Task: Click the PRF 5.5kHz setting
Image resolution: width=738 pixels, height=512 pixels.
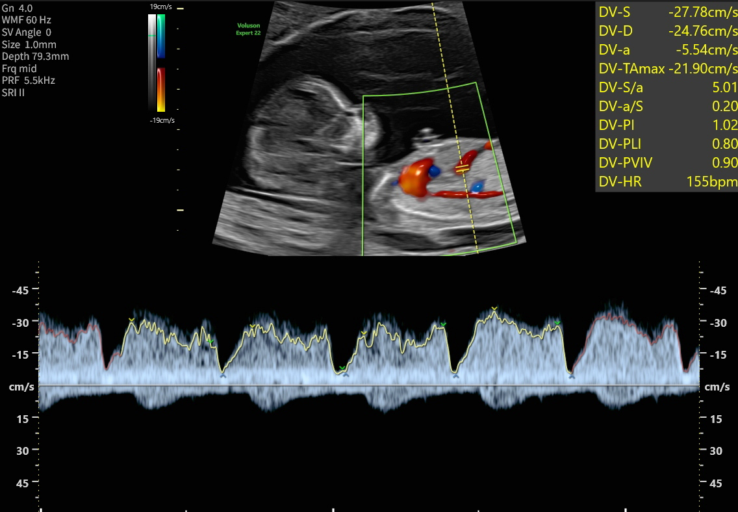Action: click(x=29, y=81)
